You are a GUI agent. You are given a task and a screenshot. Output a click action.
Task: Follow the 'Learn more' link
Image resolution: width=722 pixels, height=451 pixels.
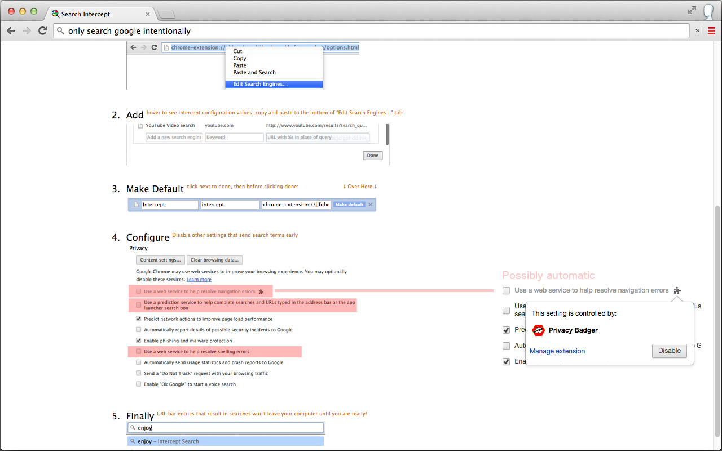tap(199, 280)
